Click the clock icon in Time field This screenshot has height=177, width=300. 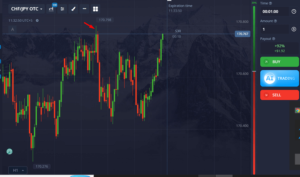(x=293, y=11)
